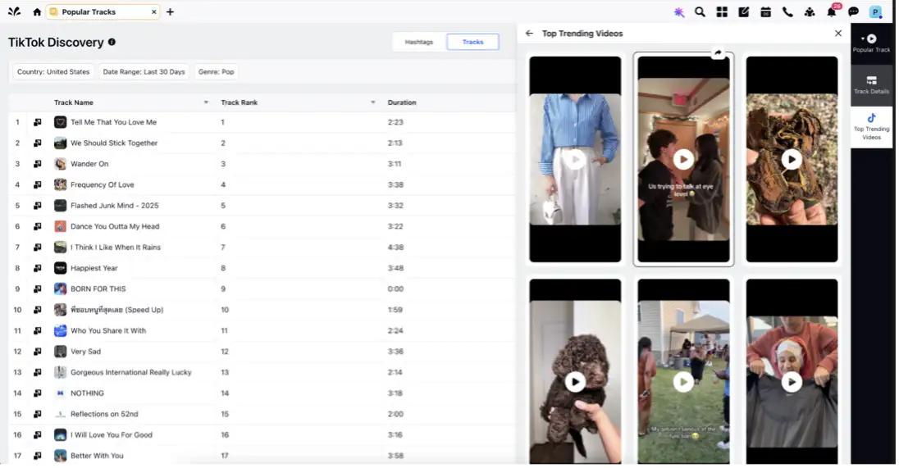Open Country: United States filter
The height and width of the screenshot is (468, 899).
pos(53,71)
